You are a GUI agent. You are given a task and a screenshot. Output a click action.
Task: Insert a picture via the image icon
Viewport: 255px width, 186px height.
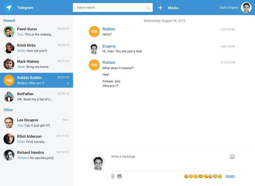click(120, 176)
